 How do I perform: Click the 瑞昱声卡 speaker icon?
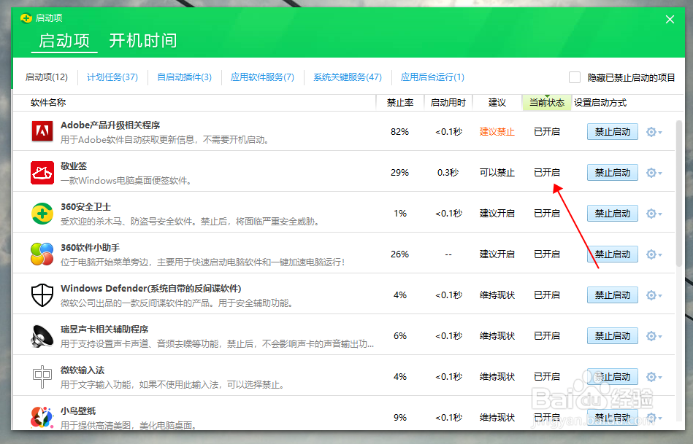click(42, 336)
